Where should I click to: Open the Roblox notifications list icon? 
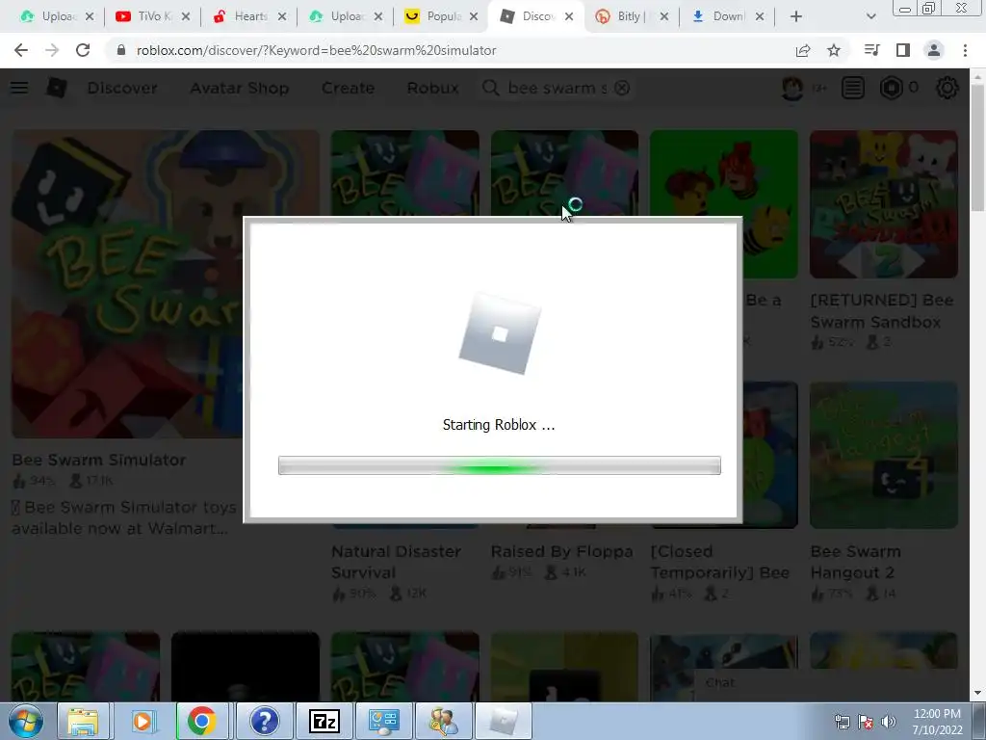pos(853,88)
